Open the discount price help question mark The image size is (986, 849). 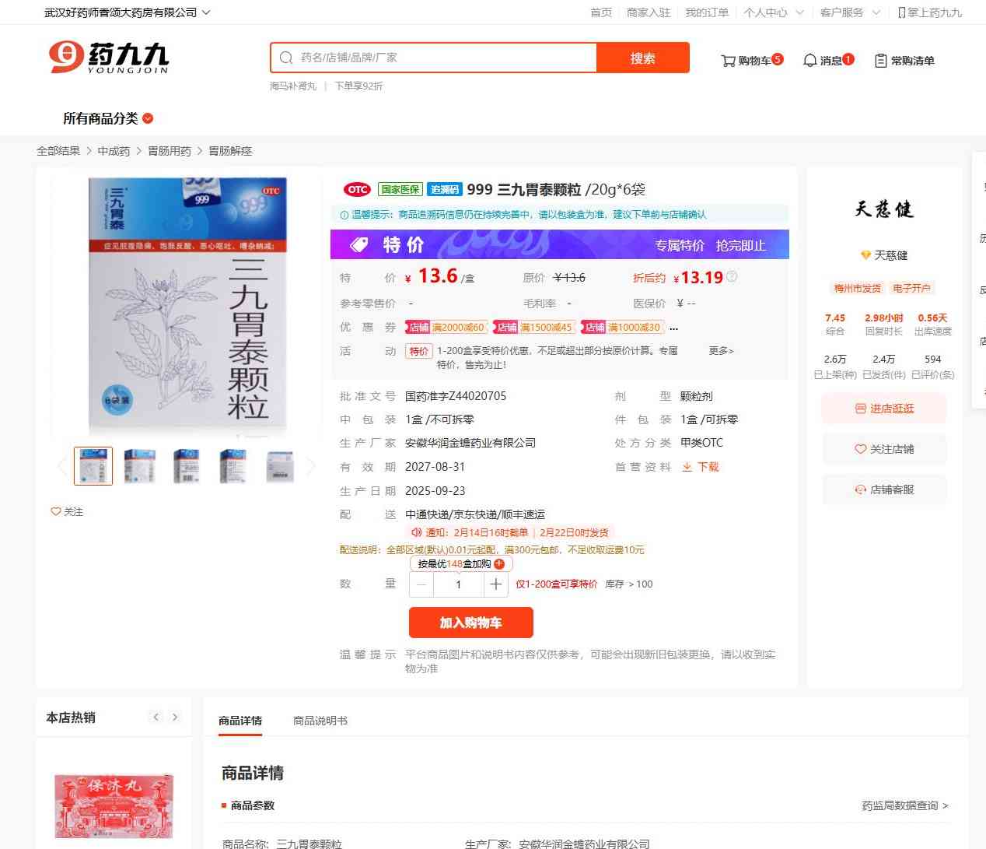[732, 276]
